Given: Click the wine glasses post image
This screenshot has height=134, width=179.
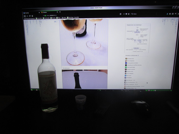Looking at the screenshot, I should tap(84, 42).
